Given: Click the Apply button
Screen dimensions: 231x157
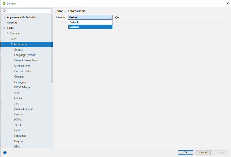Looking at the screenshot, I should (220, 152).
